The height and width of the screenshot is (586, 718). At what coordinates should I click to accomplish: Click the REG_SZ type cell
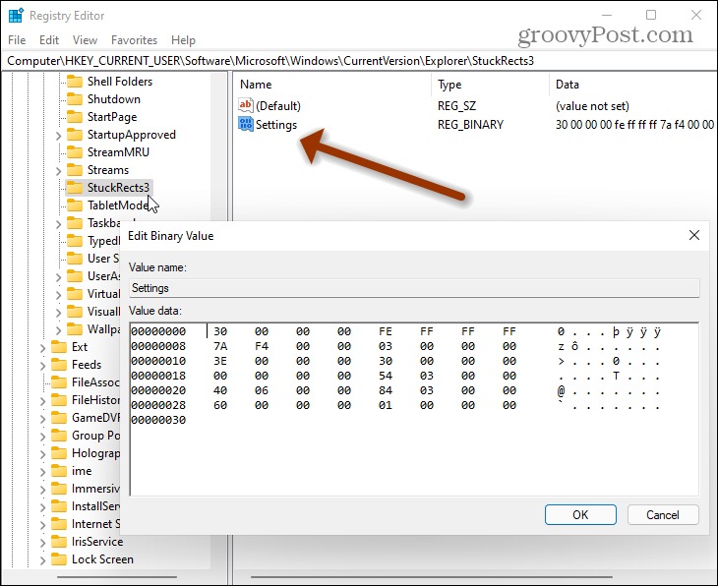(456, 106)
